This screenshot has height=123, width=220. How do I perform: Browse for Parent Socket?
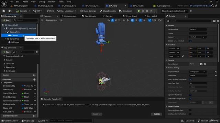pos(201,64)
